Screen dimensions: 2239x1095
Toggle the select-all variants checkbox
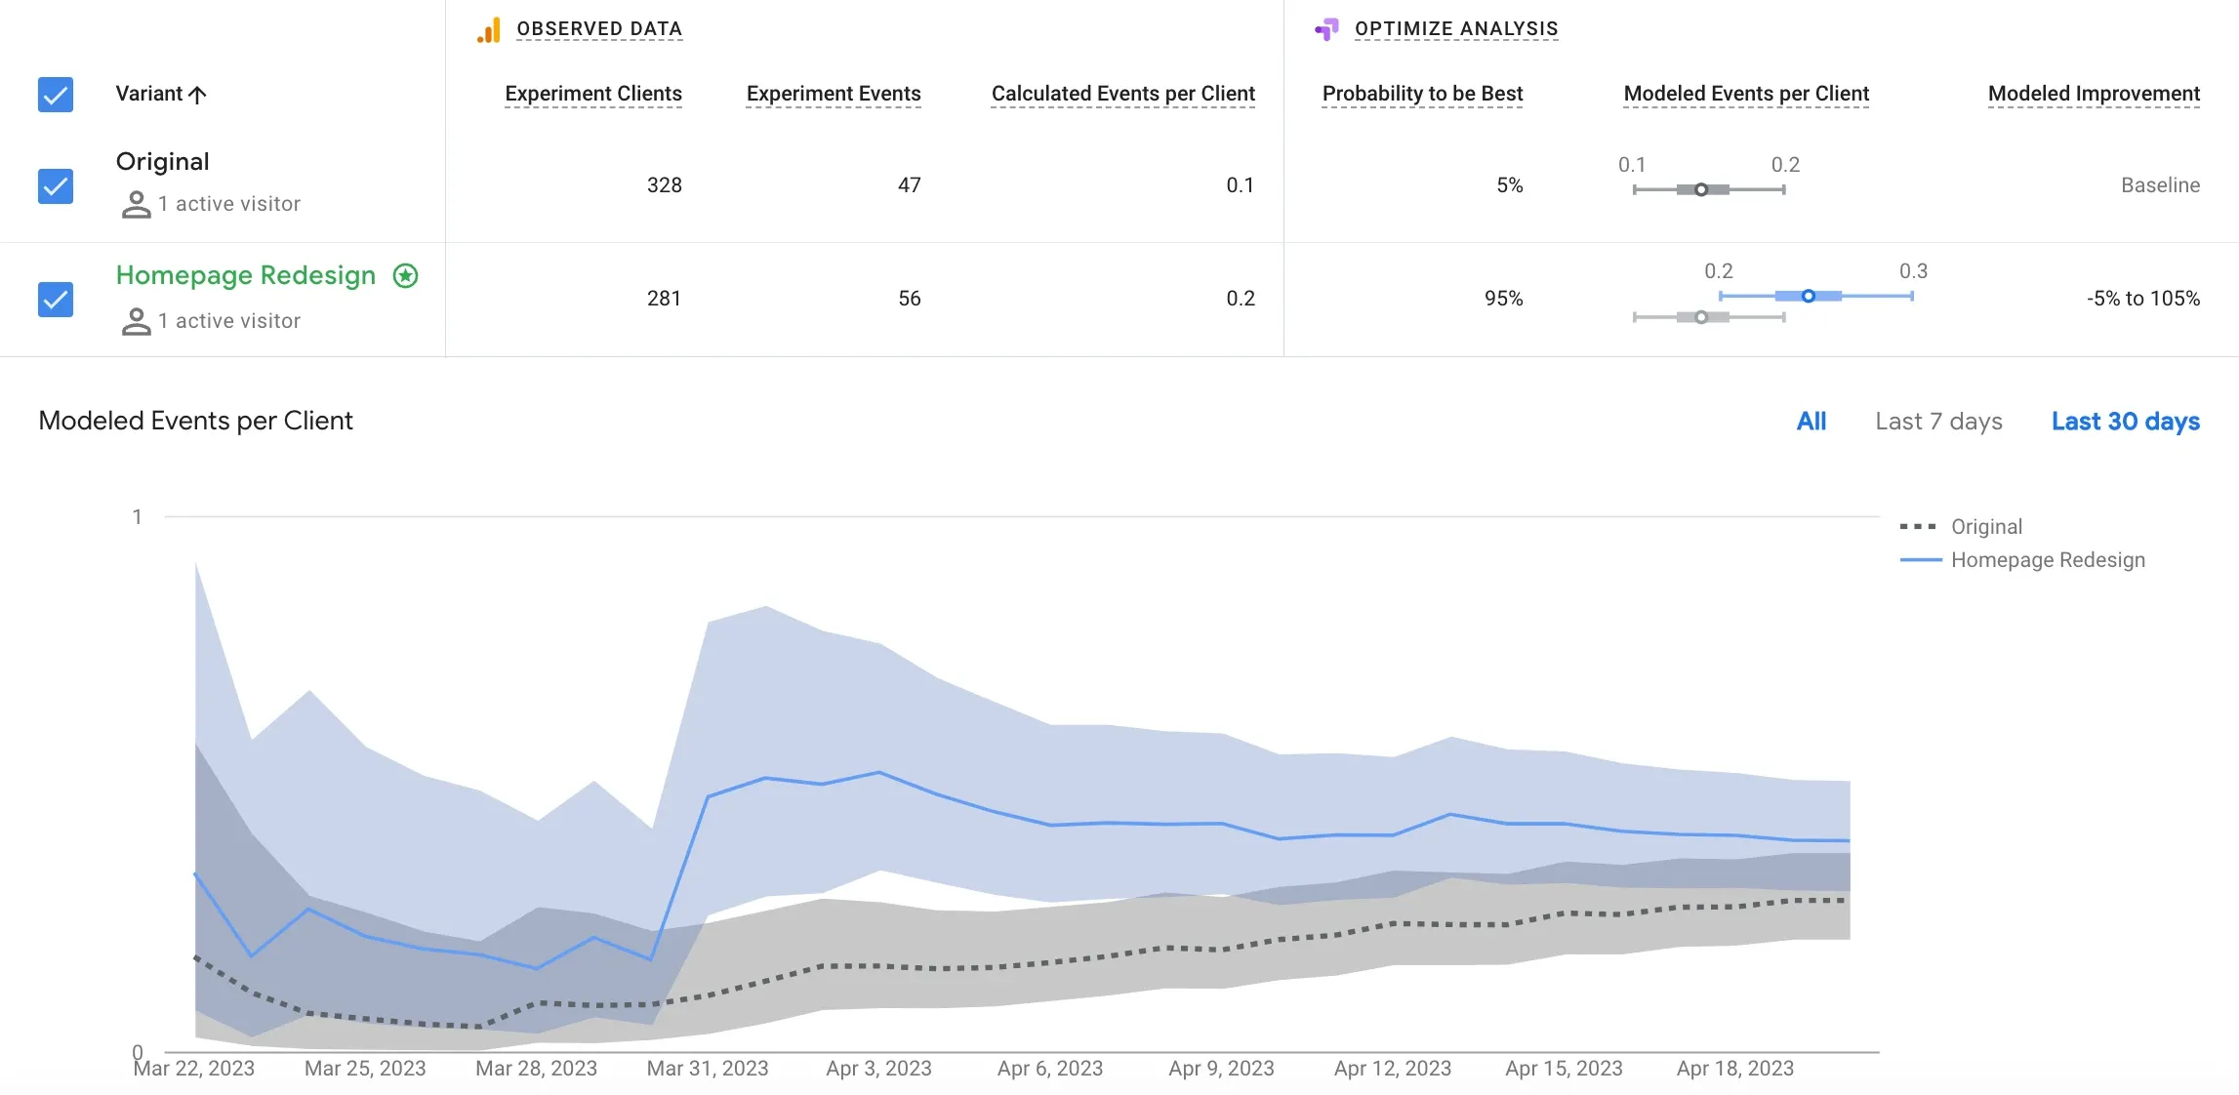(x=56, y=95)
